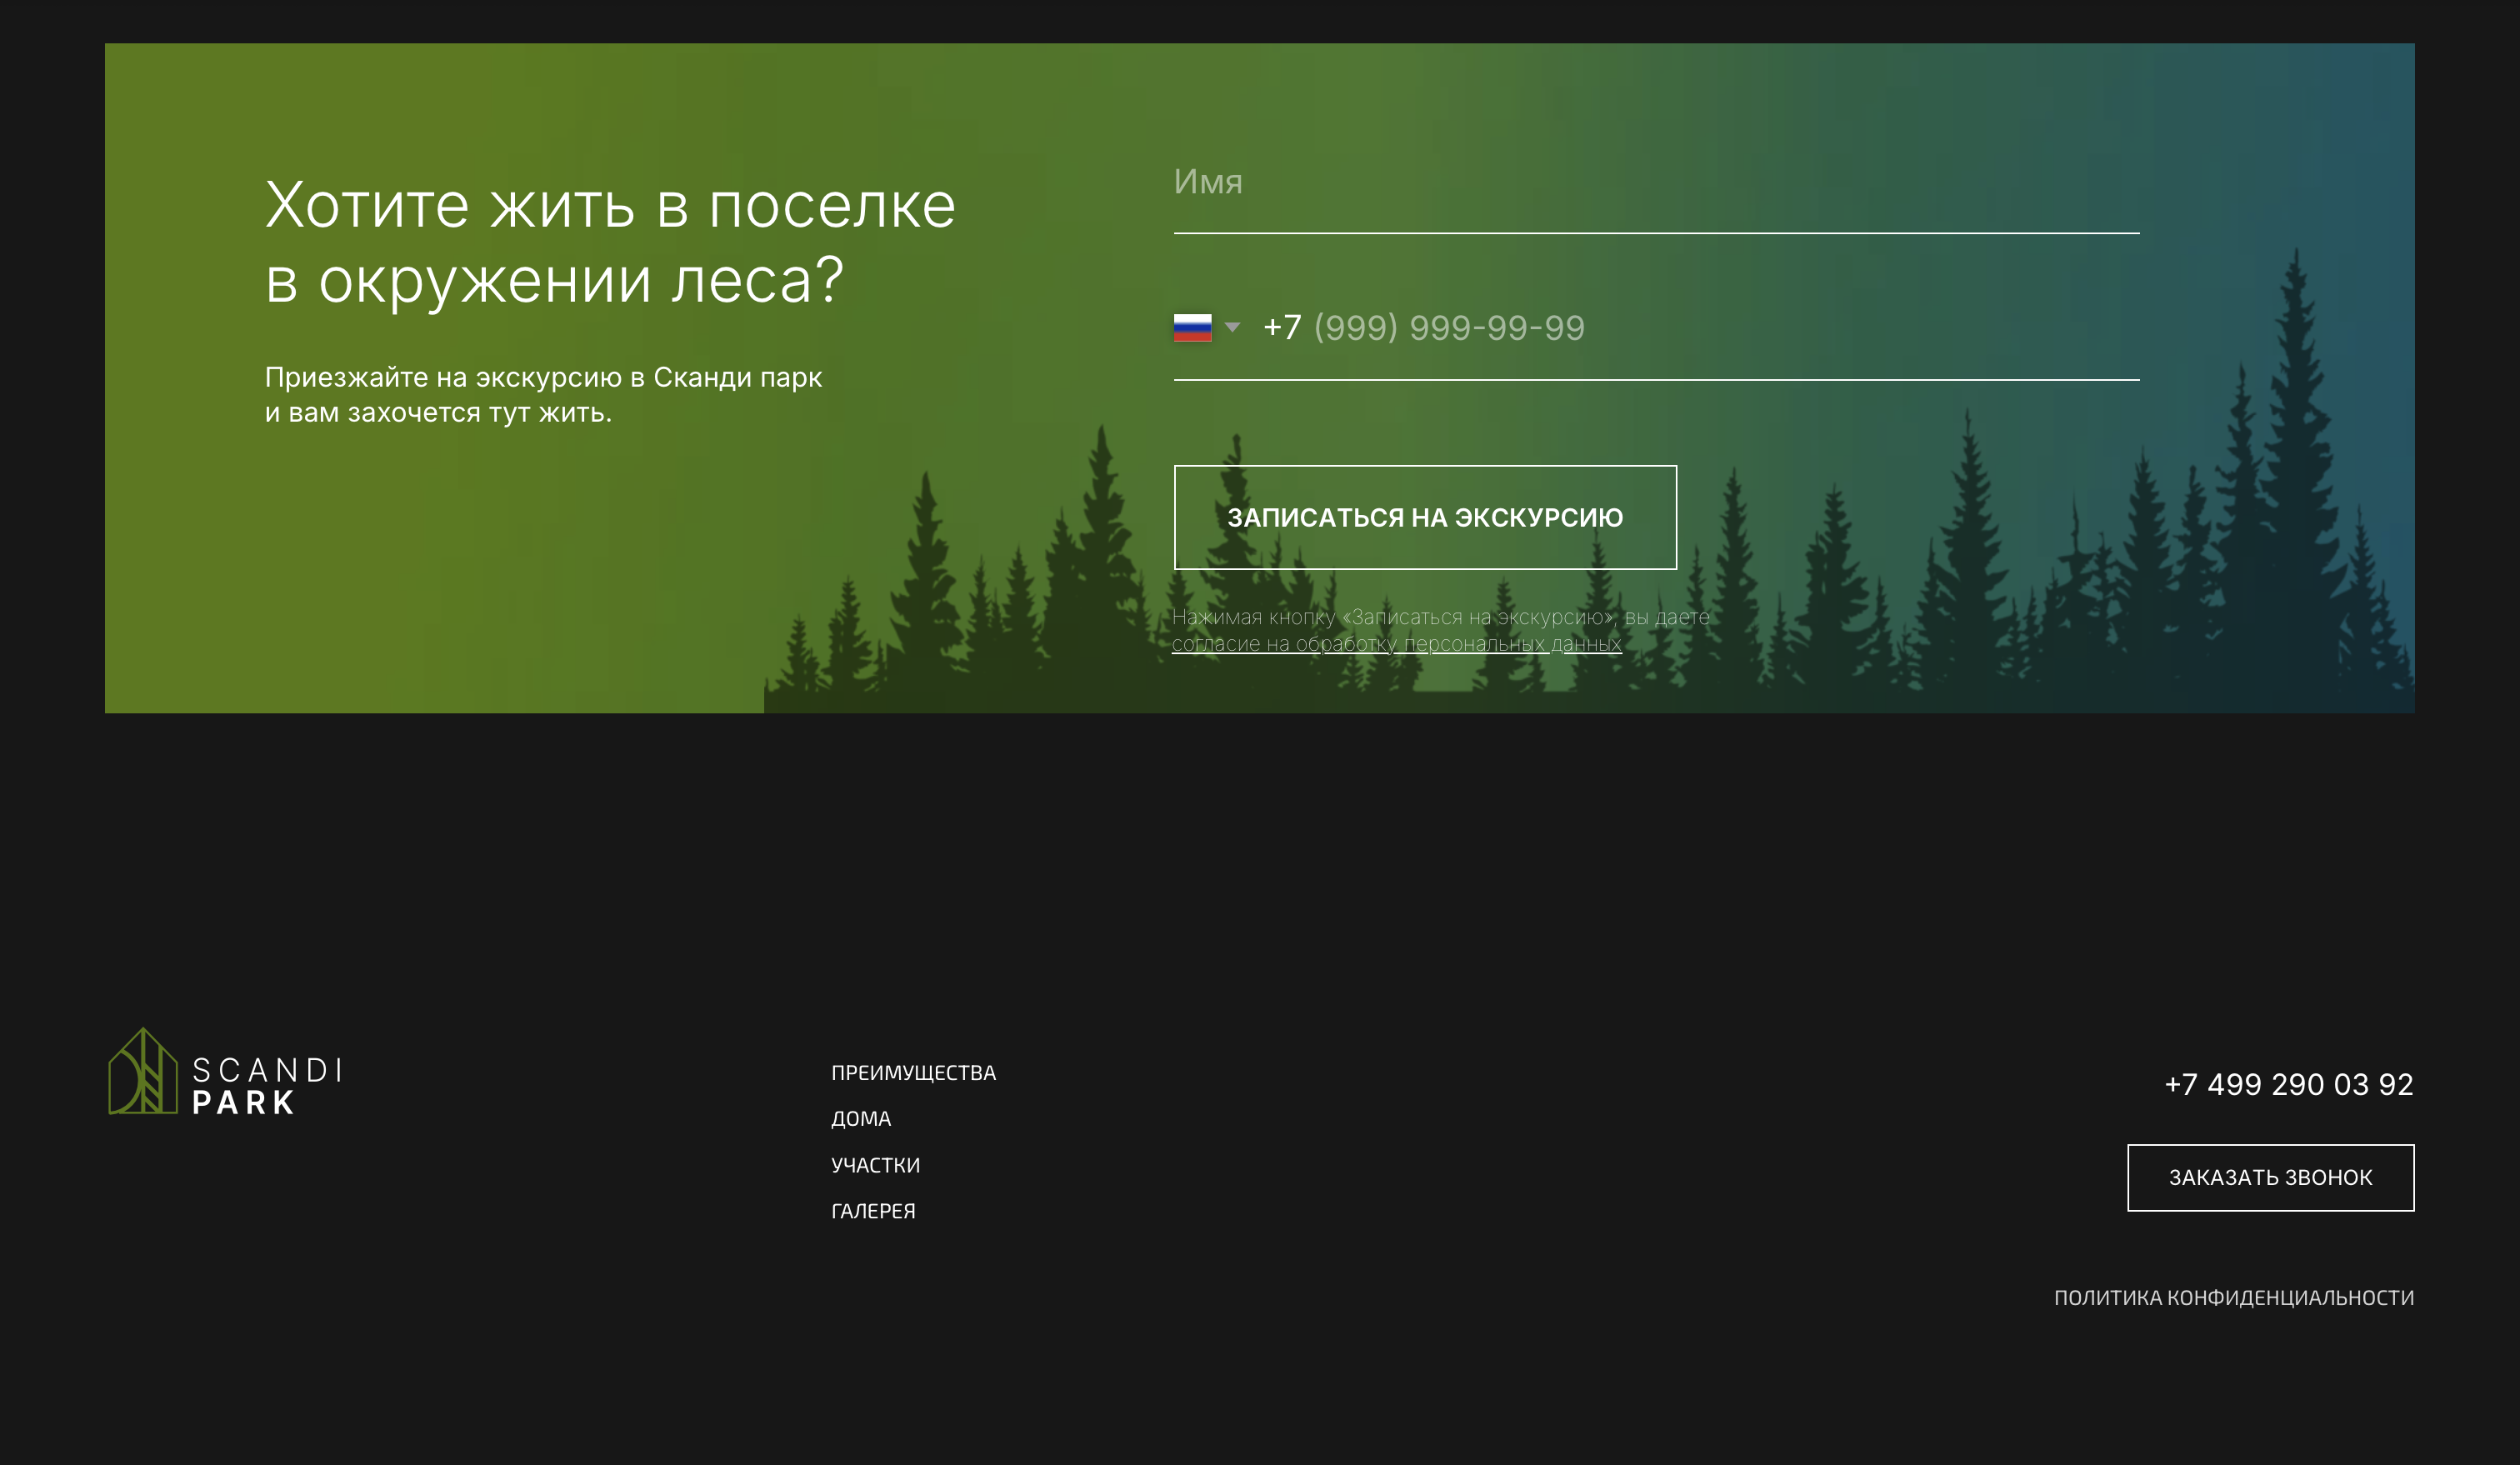Click the SCANDI PARK logo text
This screenshot has width=2520, height=1465.
pos(266,1086)
